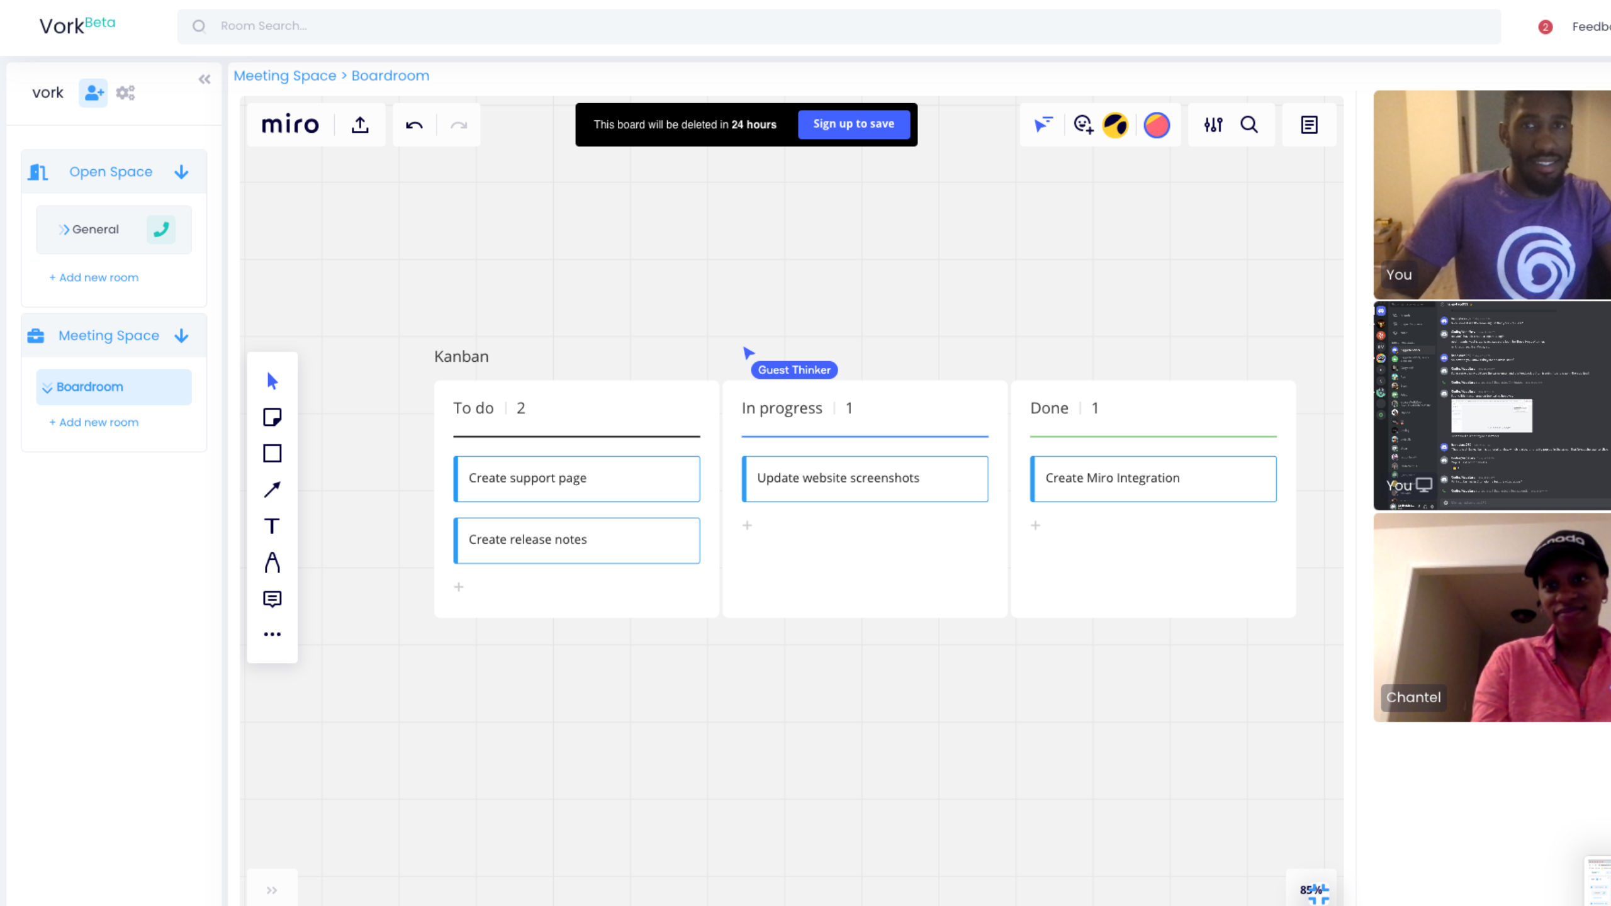Click the Sign up to save button
The width and height of the screenshot is (1611, 906).
tap(853, 124)
